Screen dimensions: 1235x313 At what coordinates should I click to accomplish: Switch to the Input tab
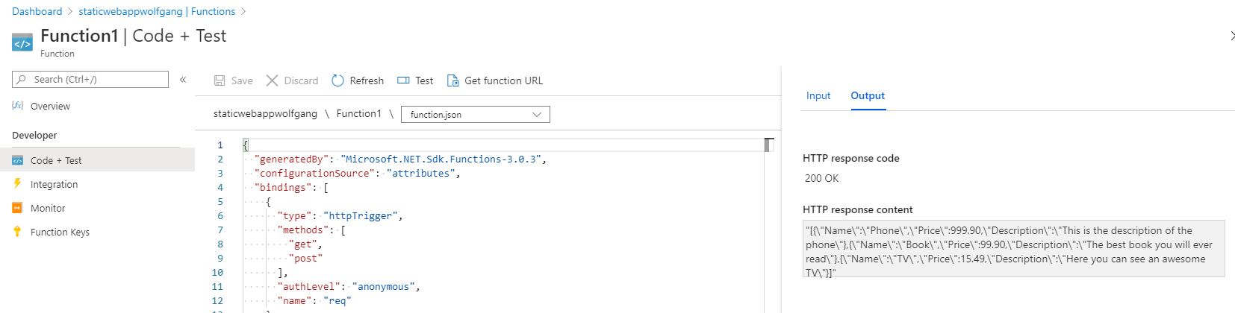(818, 95)
